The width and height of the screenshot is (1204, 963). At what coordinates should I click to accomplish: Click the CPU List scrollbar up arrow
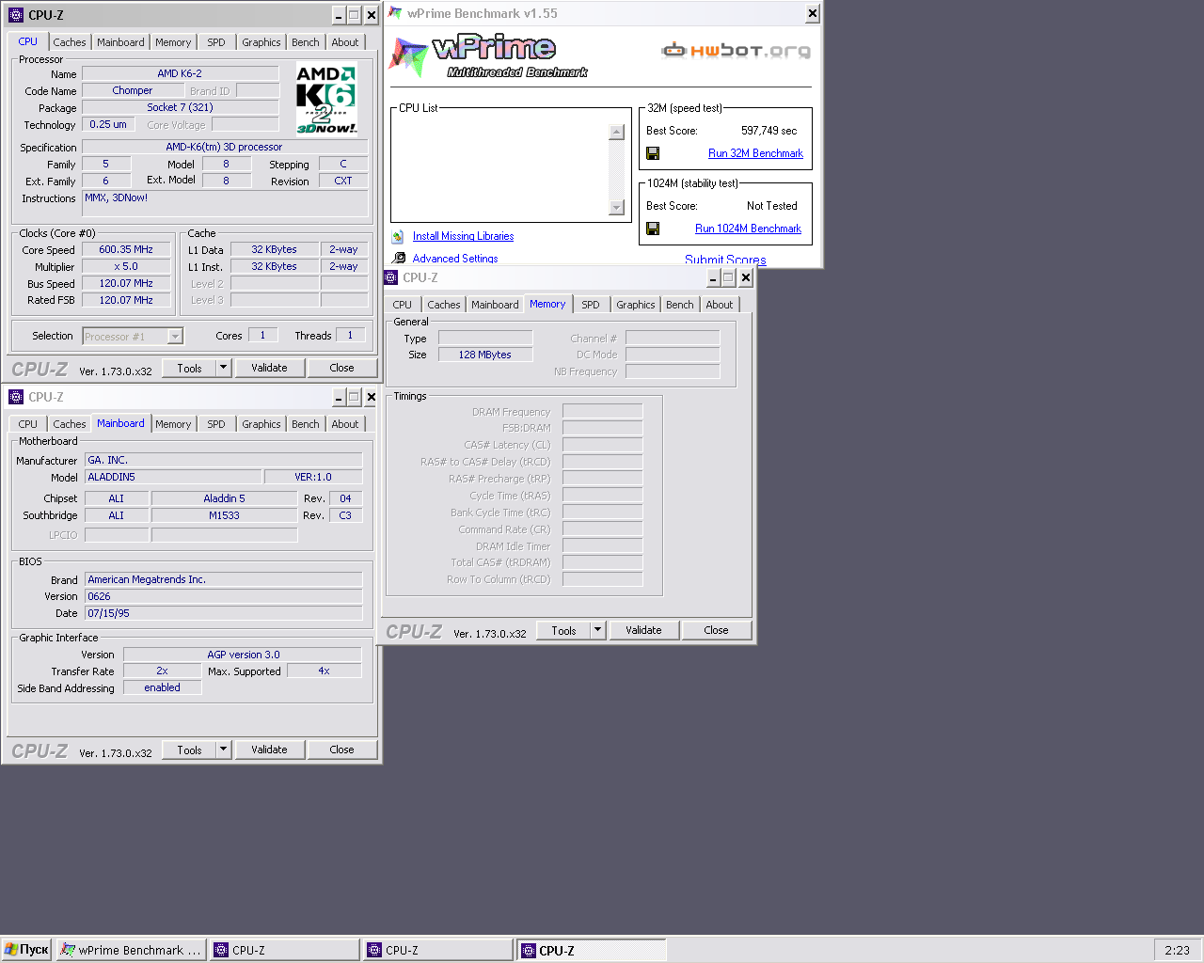pyautogui.click(x=617, y=132)
